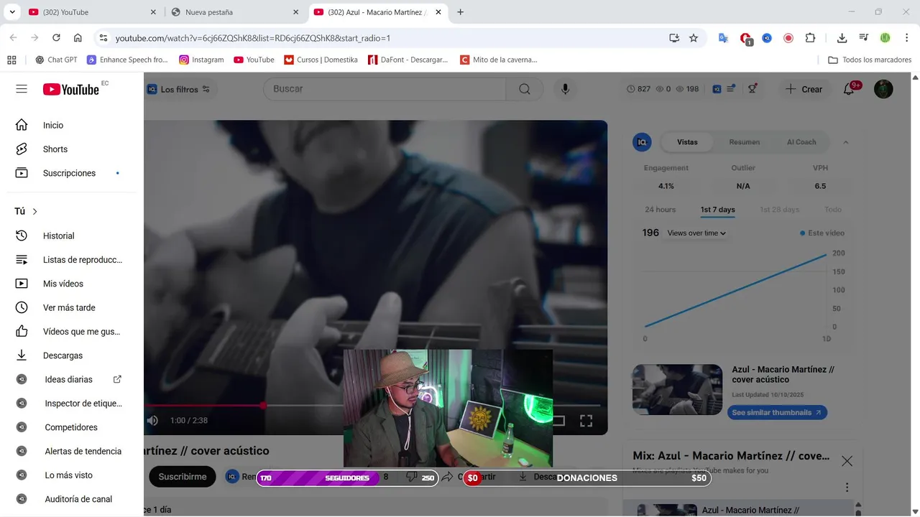Open the Los filtros dropdown
This screenshot has width=920, height=517.
(x=180, y=89)
